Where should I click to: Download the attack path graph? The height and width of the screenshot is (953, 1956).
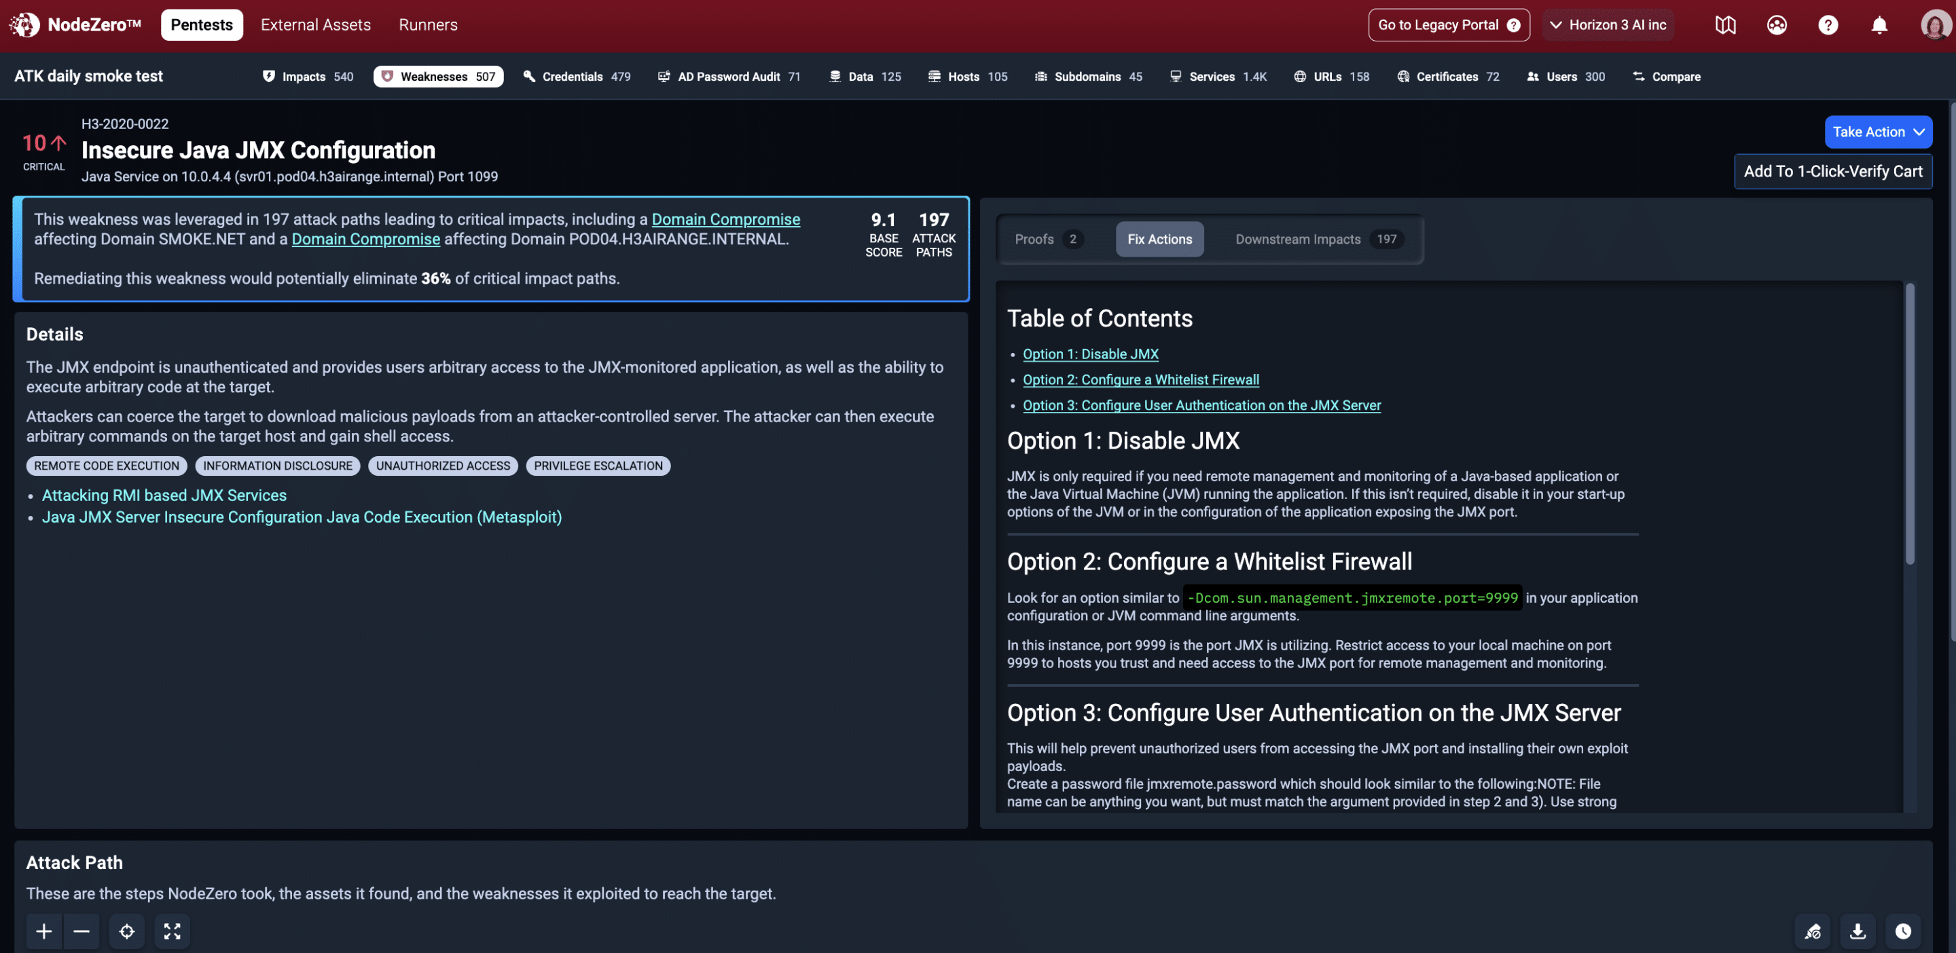tap(1858, 931)
